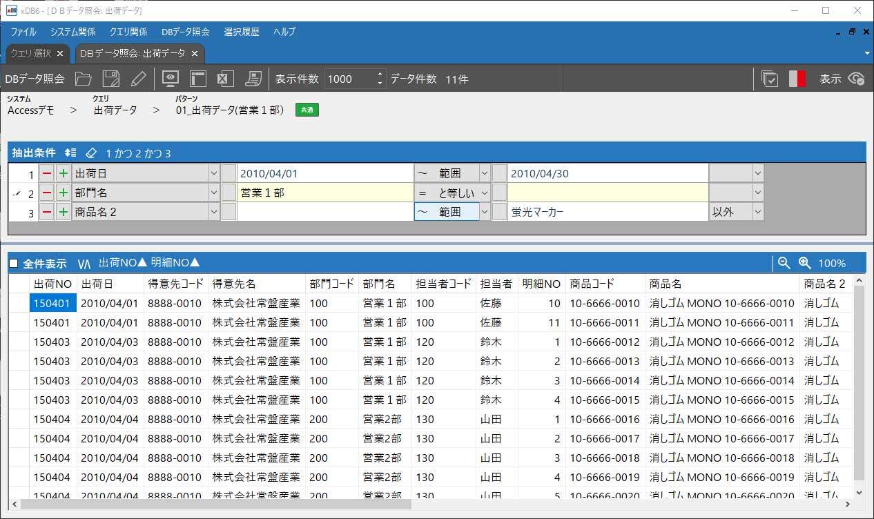874x519 pixels.
Task: Click the zoom out magnifier icon
Action: click(784, 263)
